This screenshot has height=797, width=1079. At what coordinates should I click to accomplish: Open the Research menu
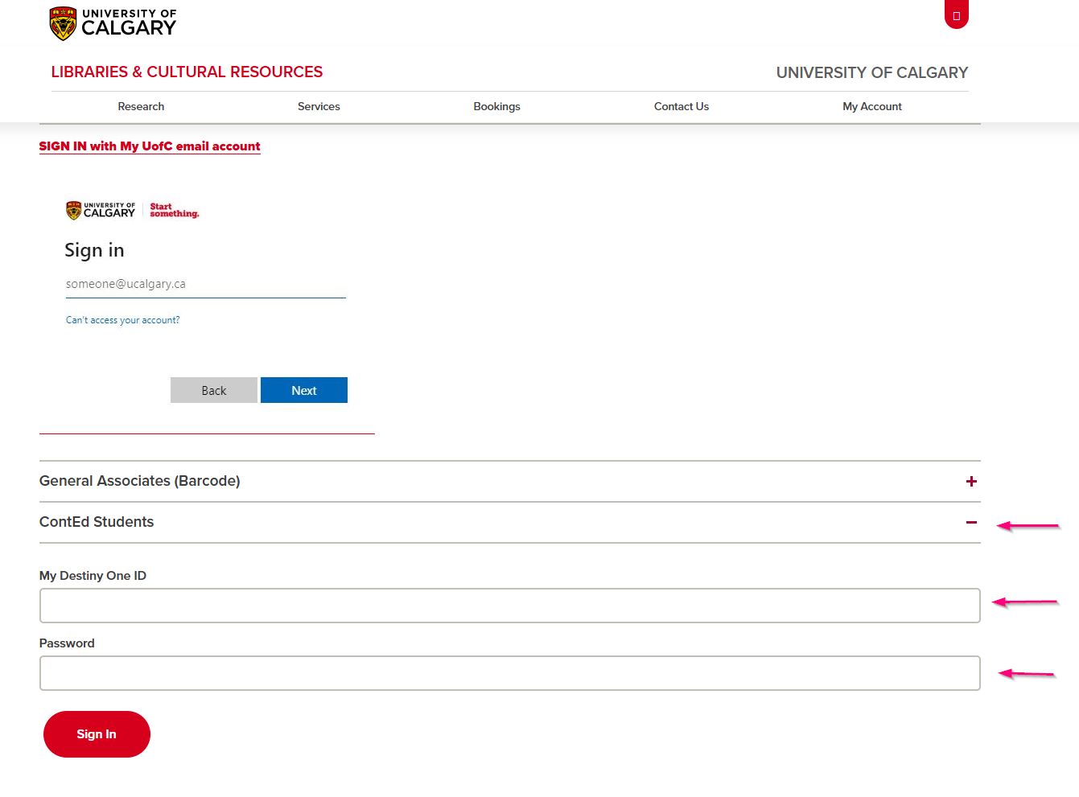[141, 106]
